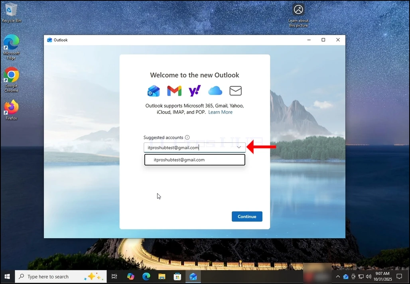The height and width of the screenshot is (284, 410).
Task: Minimize the Outlook window
Action: 309,40
